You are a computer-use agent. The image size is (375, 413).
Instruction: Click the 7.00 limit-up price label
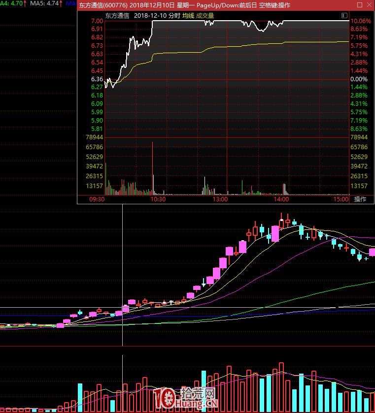coord(97,21)
